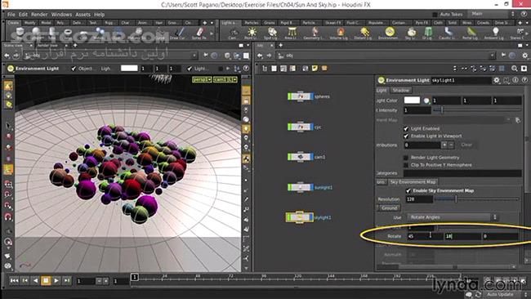
Task: Open the Render menu
Action: tap(39, 15)
